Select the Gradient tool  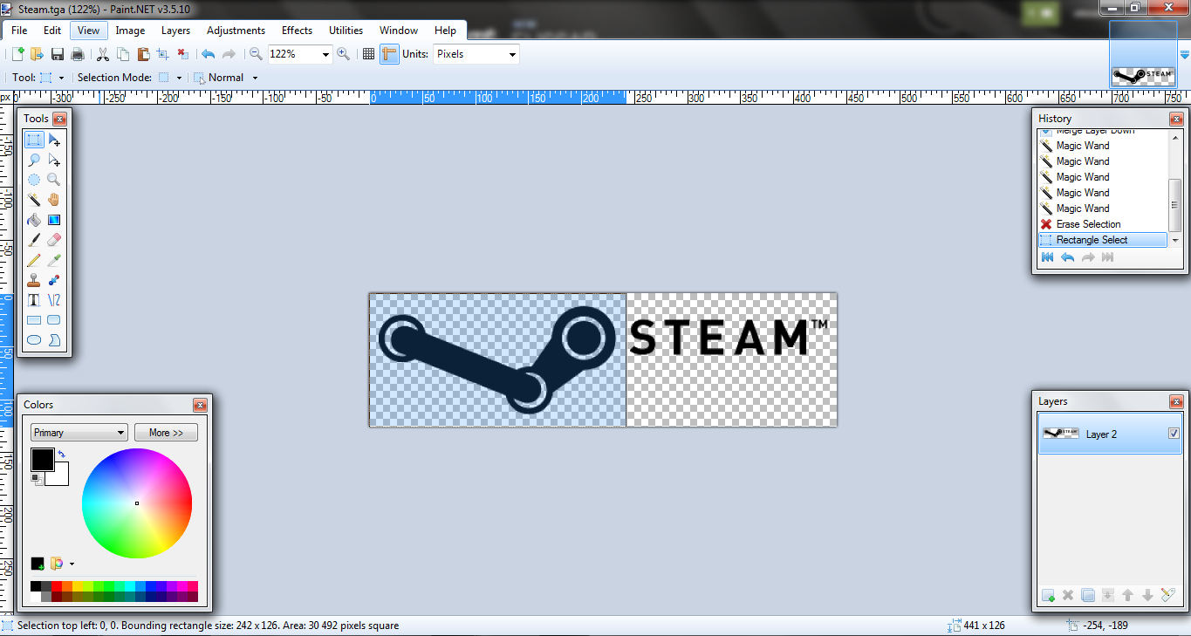[x=54, y=220]
